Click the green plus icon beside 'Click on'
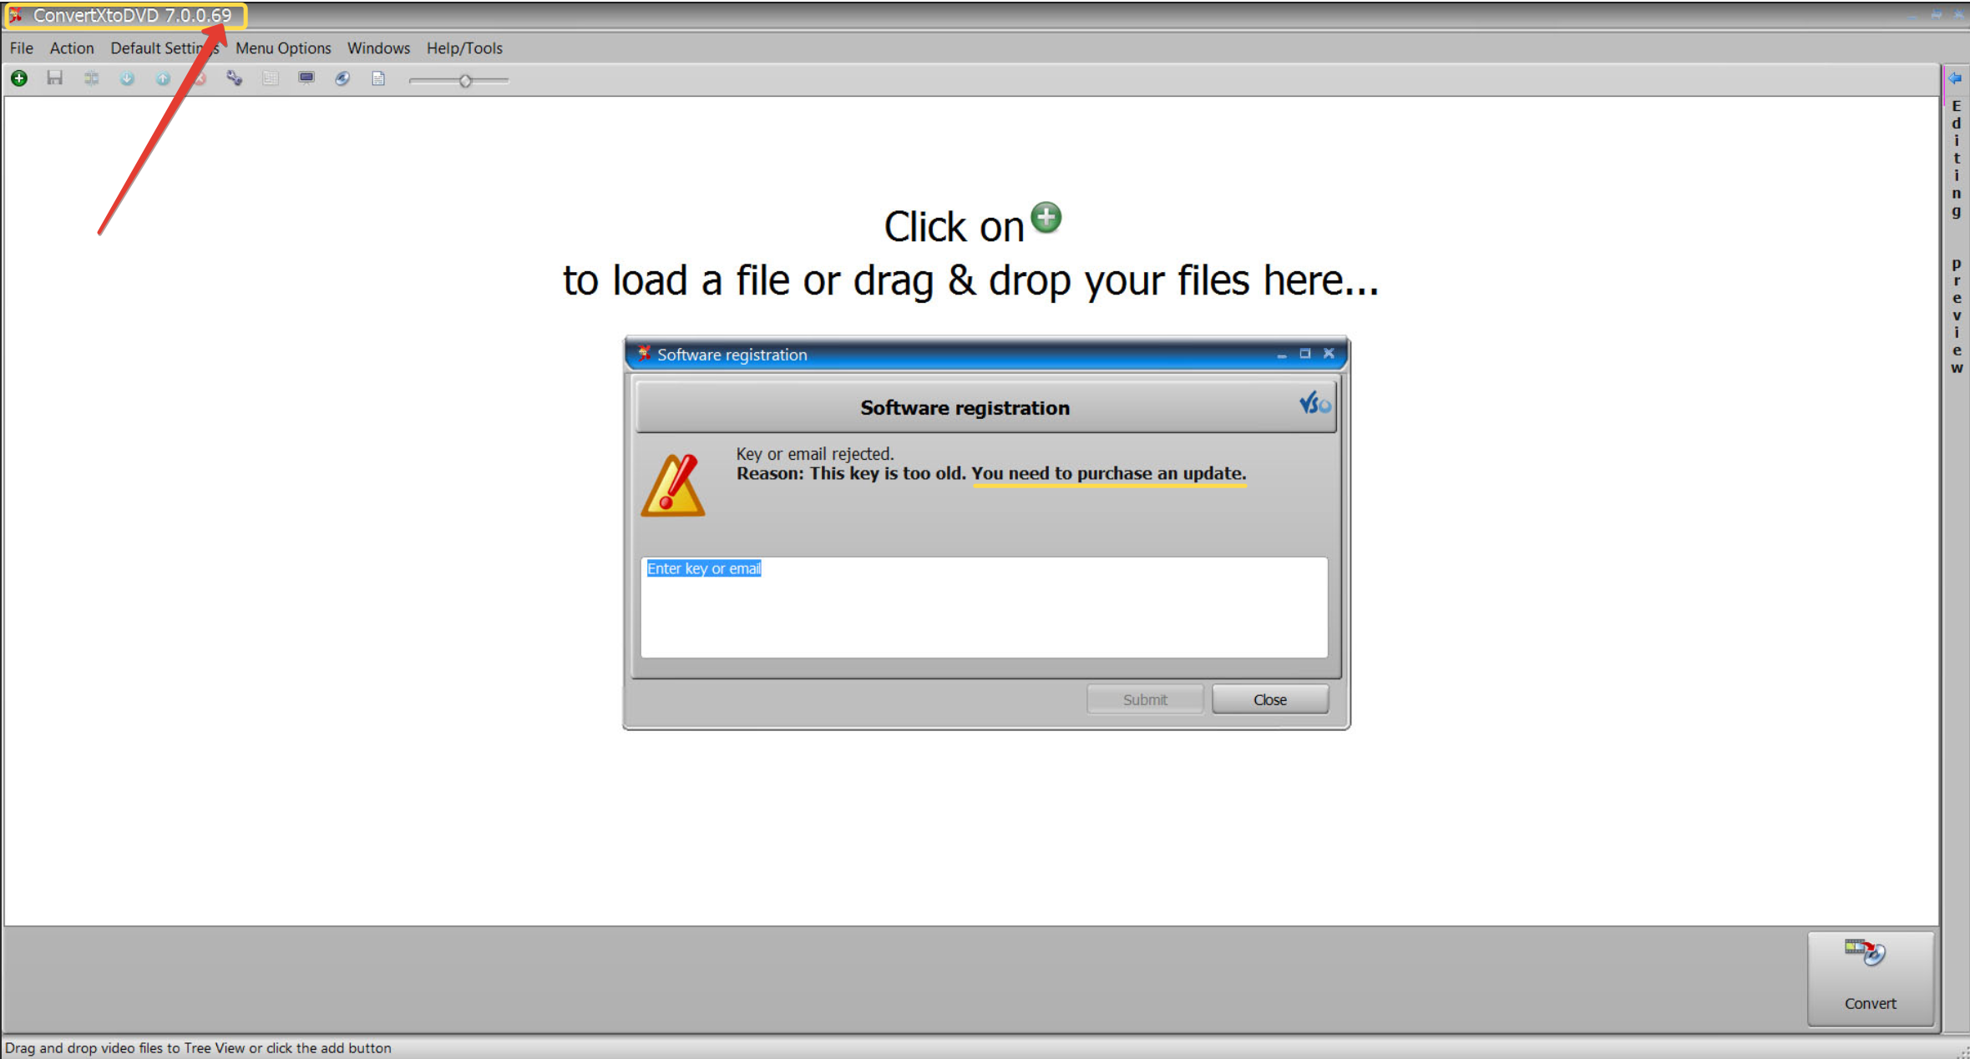The width and height of the screenshot is (1970, 1059). coord(1046,218)
